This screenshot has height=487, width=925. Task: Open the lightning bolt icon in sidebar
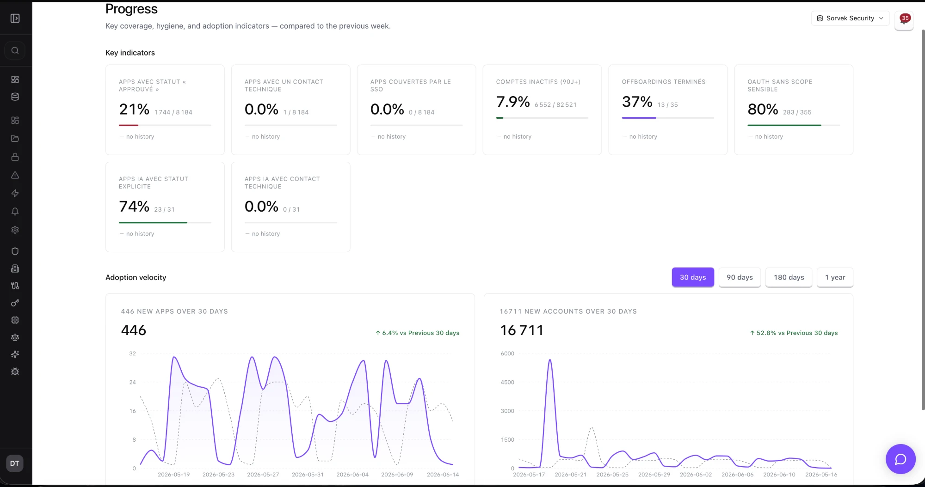pos(15,193)
